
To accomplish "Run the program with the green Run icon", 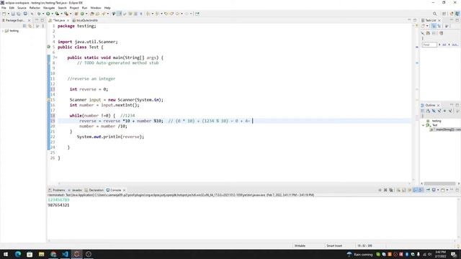I will pos(48,14).
